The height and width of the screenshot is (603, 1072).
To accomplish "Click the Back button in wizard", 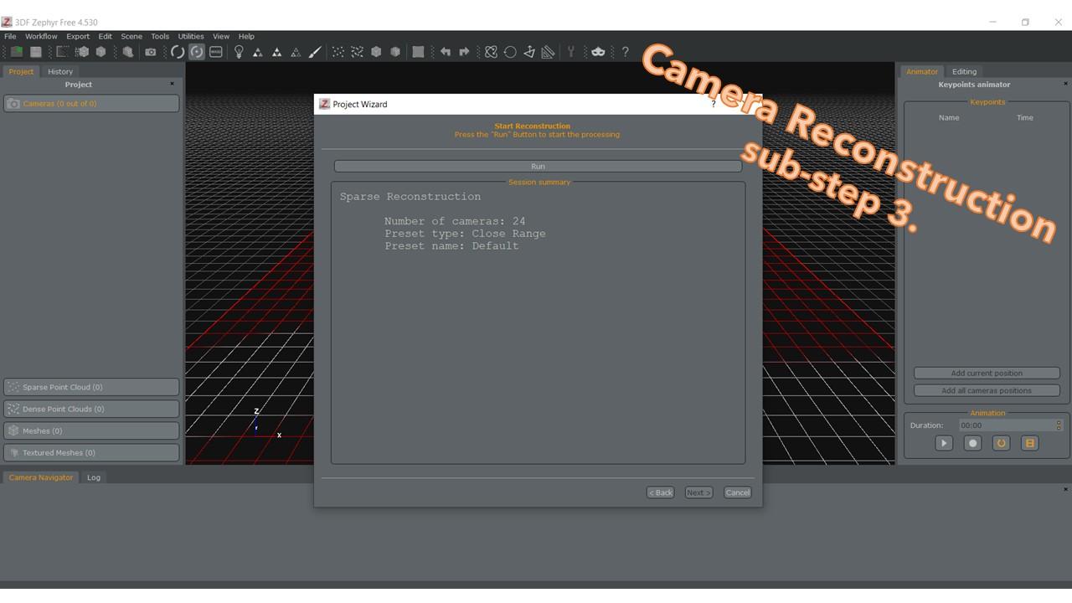I will [660, 492].
